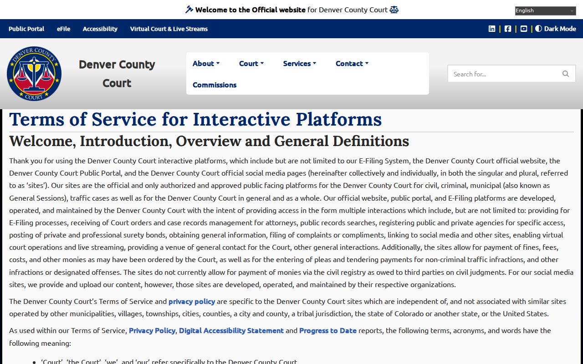This screenshot has height=364, width=583.
Task: Follow the lowercase privacy policy link
Action: coord(192,301)
